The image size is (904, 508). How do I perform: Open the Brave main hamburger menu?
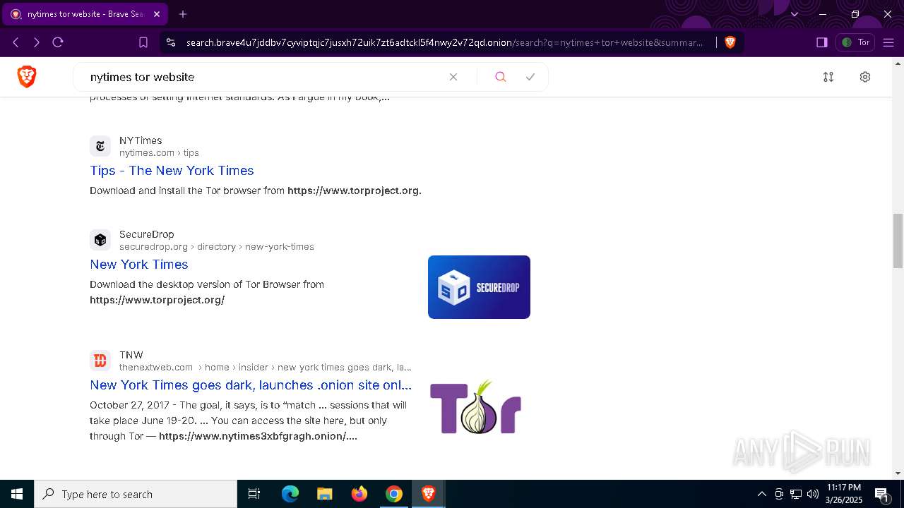click(x=888, y=42)
